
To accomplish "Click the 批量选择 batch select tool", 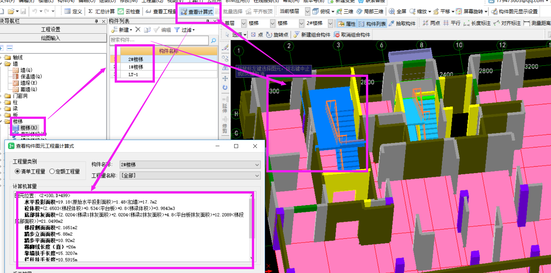I will (229, 12).
